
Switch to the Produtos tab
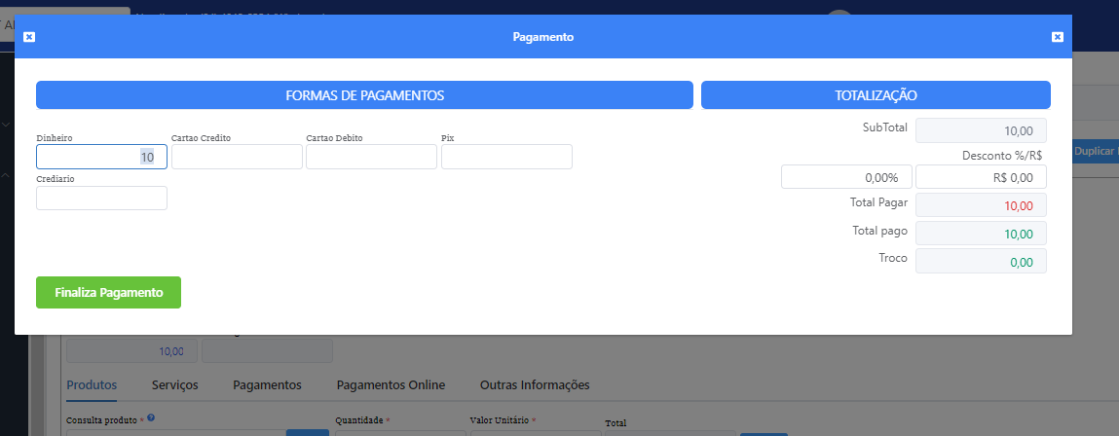[92, 384]
